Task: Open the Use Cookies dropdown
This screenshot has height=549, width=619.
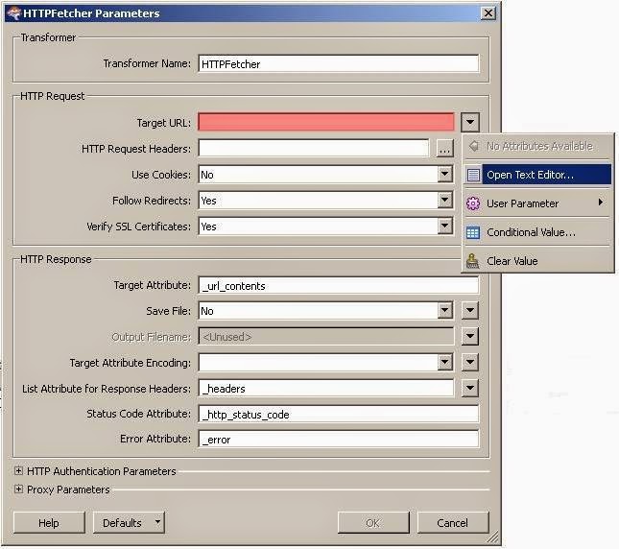Action: [x=445, y=174]
